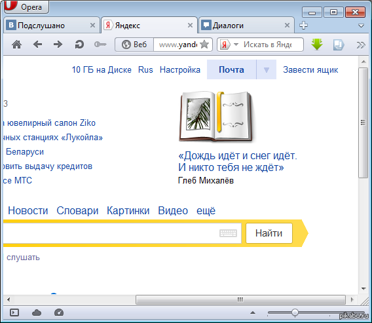Click the Найти search button
Image resolution: width=372 pixels, height=323 pixels.
[269, 233]
